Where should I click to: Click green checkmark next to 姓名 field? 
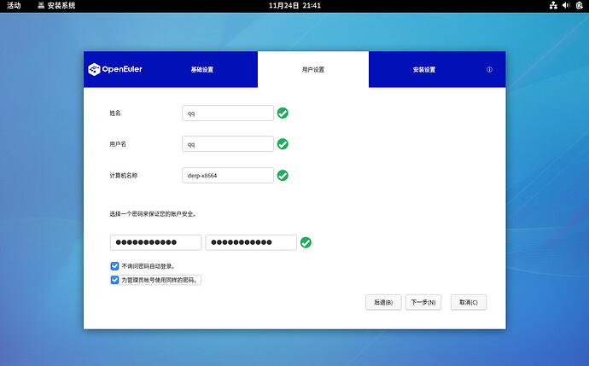pos(283,113)
